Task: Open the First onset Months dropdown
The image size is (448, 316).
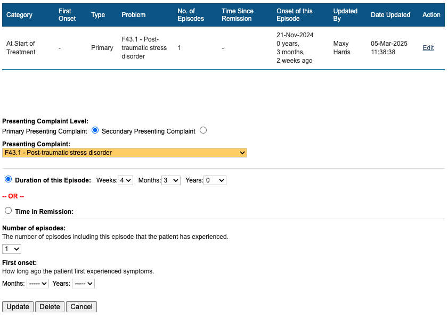Action: click(x=38, y=284)
